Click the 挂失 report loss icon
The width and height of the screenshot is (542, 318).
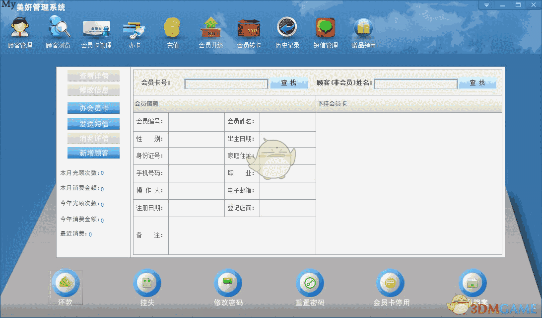147,283
